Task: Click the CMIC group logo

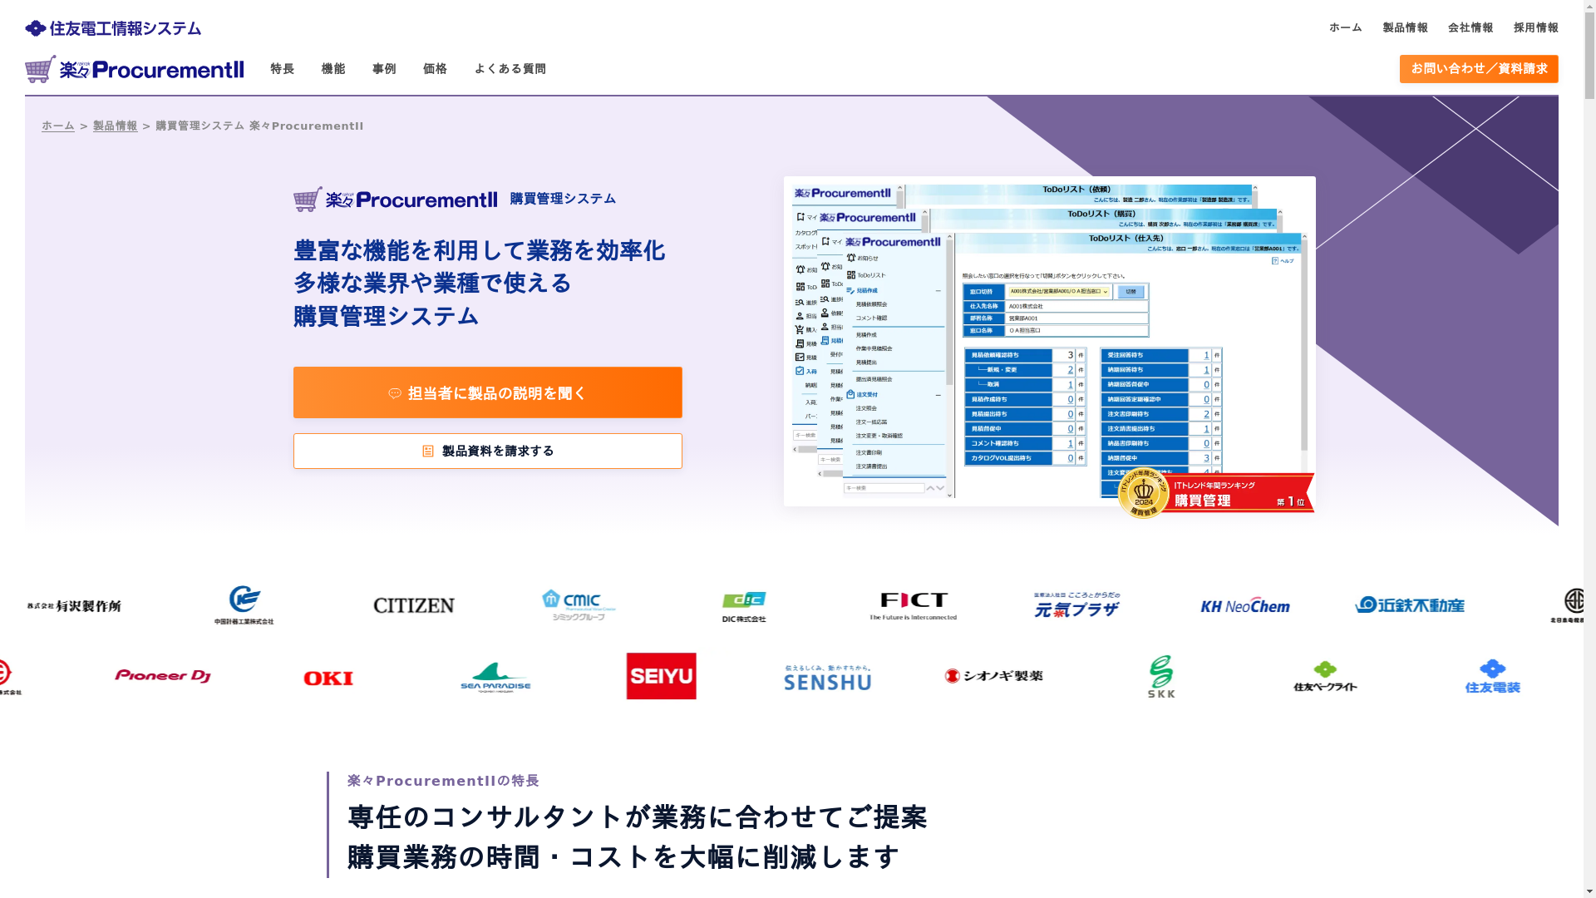Action: tap(579, 605)
